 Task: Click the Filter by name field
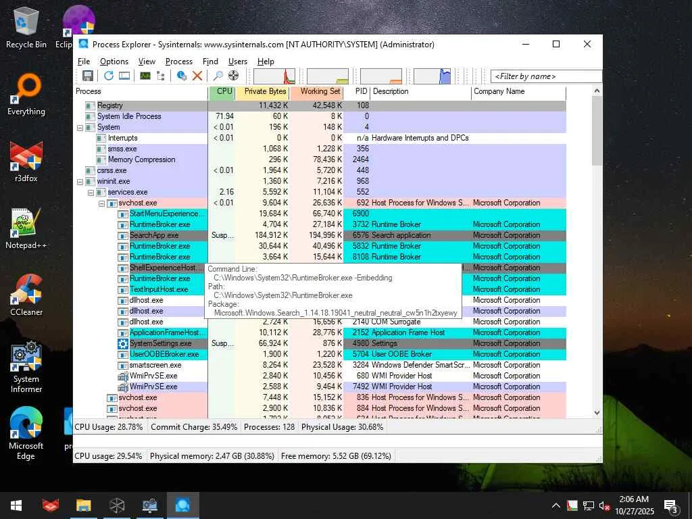click(x=546, y=76)
